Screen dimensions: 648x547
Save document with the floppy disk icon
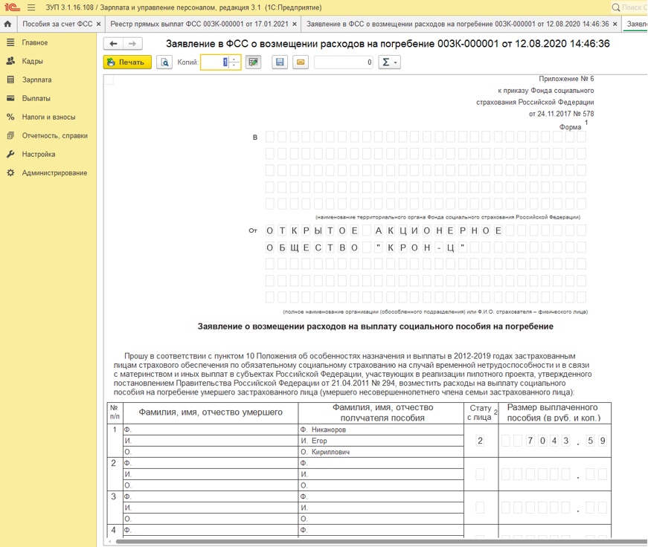click(280, 62)
